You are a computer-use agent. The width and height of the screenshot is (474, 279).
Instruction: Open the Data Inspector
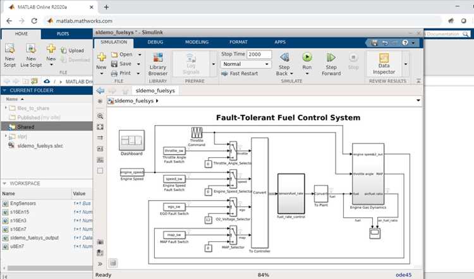coord(384,64)
